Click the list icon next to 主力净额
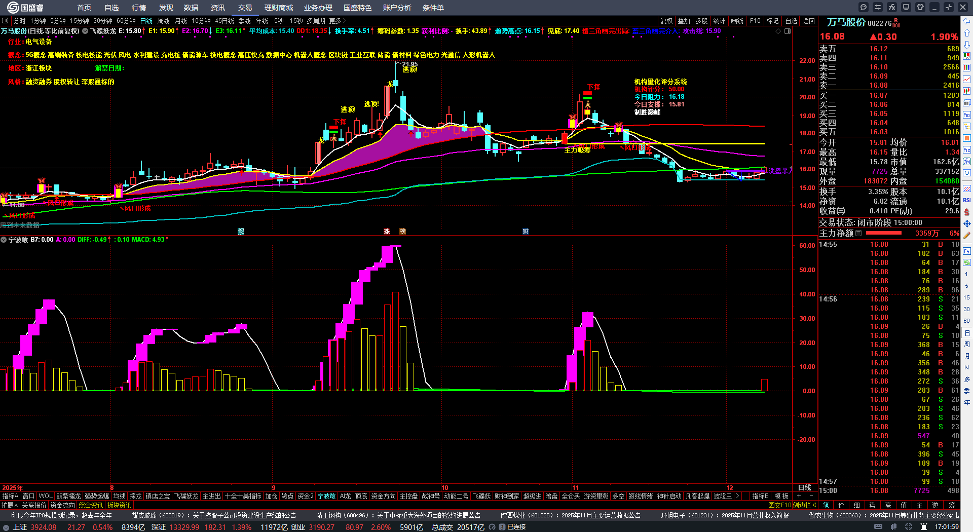973x532 pixels. click(858, 233)
